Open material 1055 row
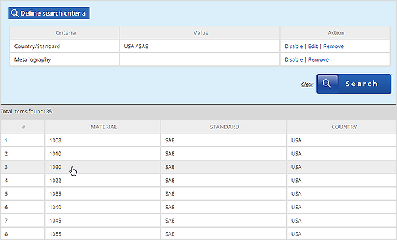This screenshot has width=397, height=240. click(199, 233)
